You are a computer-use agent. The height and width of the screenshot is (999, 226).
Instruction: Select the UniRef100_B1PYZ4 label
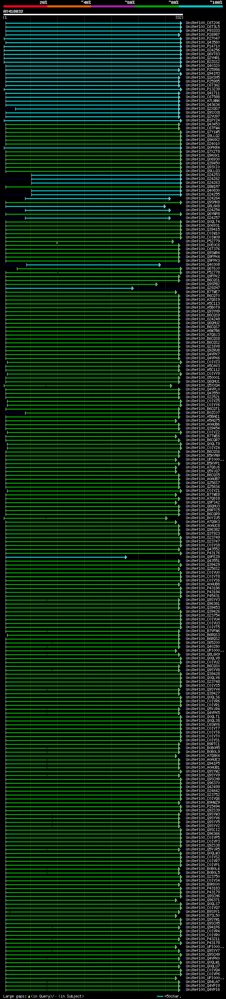[x=203, y=120]
